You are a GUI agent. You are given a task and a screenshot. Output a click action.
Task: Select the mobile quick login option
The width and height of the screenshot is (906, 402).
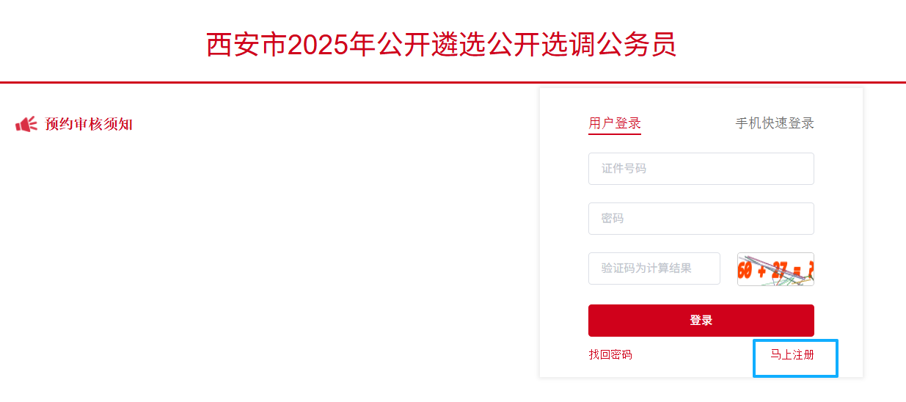(x=775, y=123)
